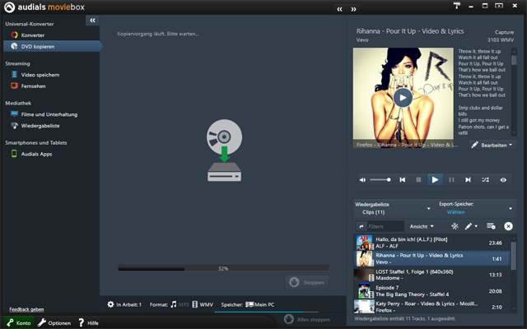Select the MP3 audio format
The height and width of the screenshot is (329, 527).
[180, 304]
